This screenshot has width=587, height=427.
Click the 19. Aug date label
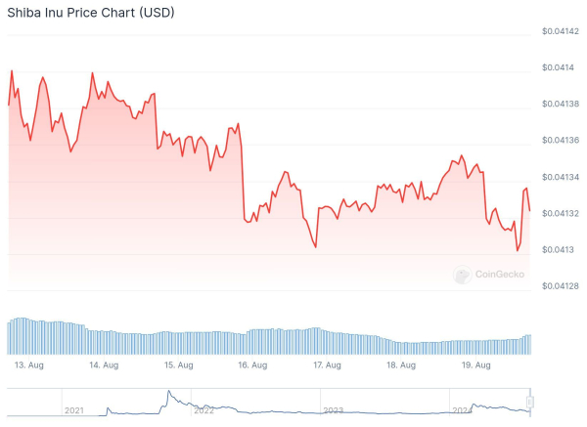(475, 364)
